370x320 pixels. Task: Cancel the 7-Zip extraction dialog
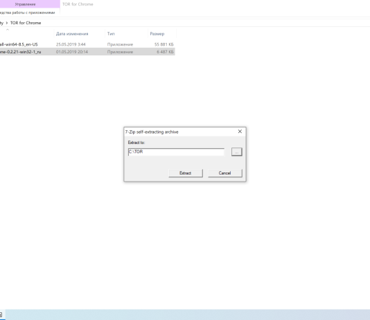(x=225, y=173)
